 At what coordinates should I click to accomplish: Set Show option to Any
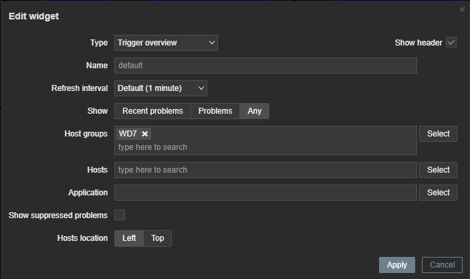click(254, 111)
